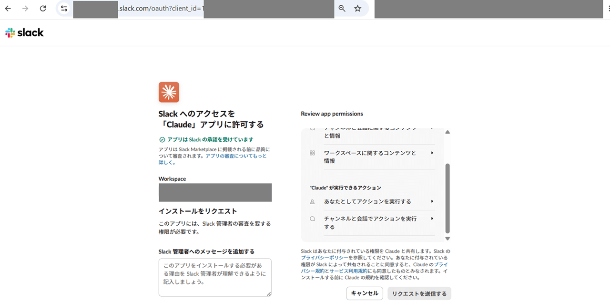Screen dimensions: 610x303
Task: Focus the message to Slack admin textarea
Action: [x=215, y=278]
